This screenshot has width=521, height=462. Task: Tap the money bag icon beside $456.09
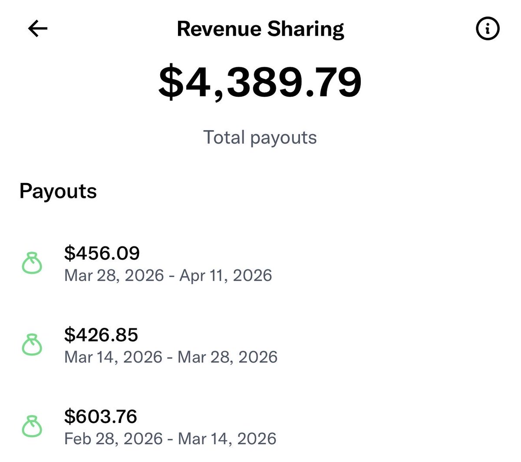coord(32,263)
